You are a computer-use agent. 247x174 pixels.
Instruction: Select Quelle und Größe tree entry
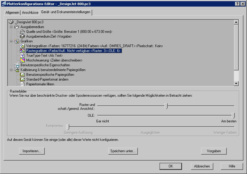[x=69, y=32]
